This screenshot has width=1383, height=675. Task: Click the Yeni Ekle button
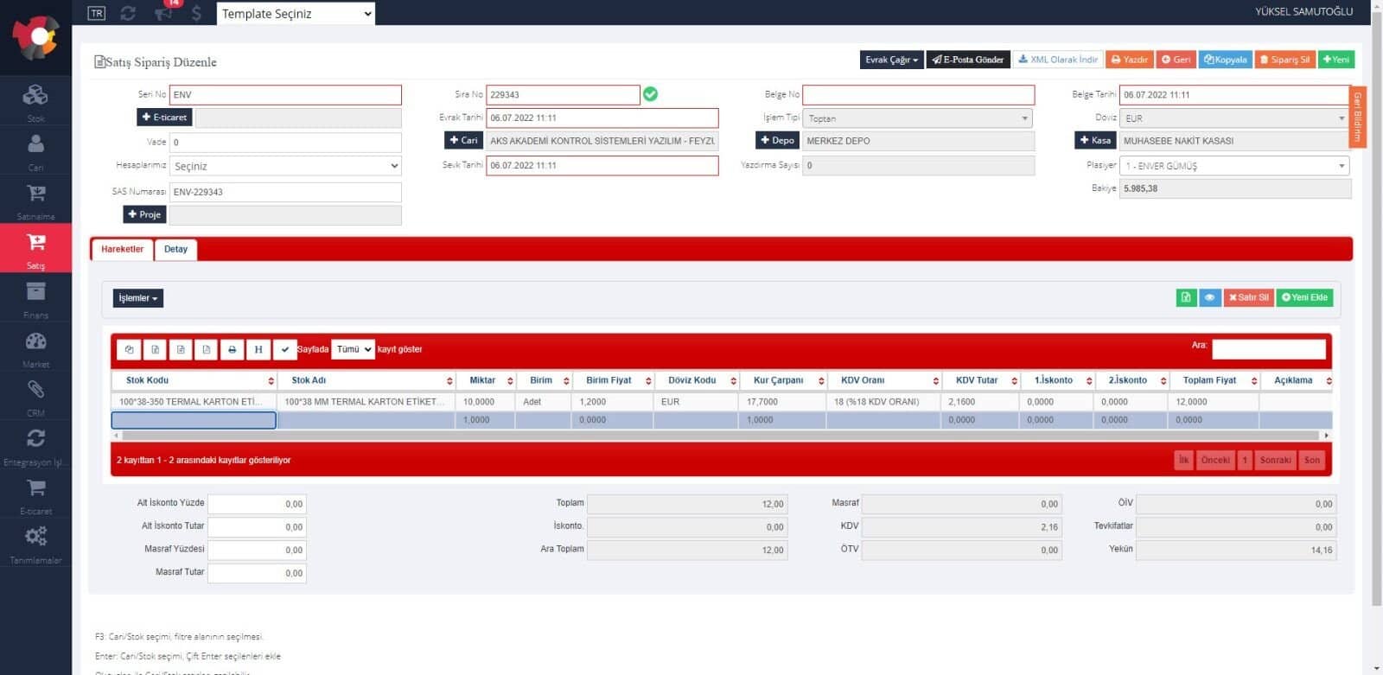(1304, 297)
